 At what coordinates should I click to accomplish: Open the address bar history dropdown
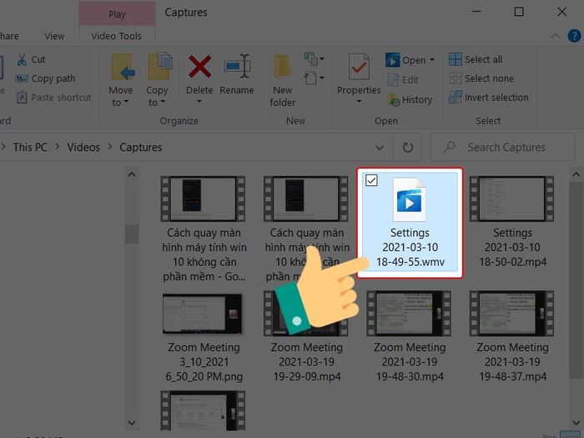tap(379, 148)
